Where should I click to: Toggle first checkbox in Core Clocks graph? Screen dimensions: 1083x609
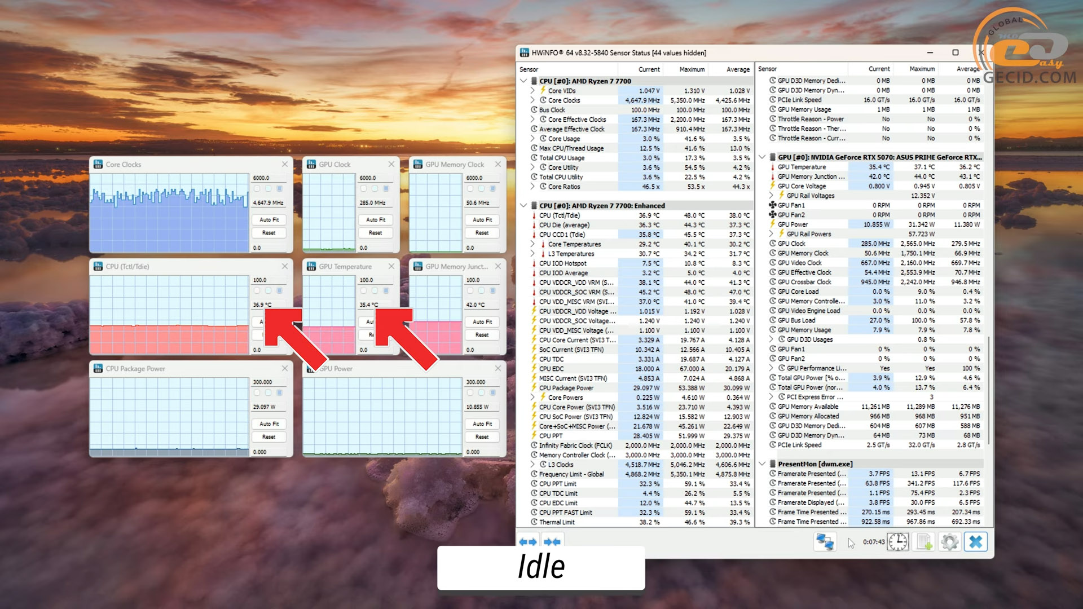(257, 188)
